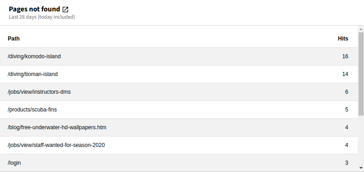Click the 14 hits value
Screen dimensions: 364x172
pyautogui.click(x=345, y=74)
